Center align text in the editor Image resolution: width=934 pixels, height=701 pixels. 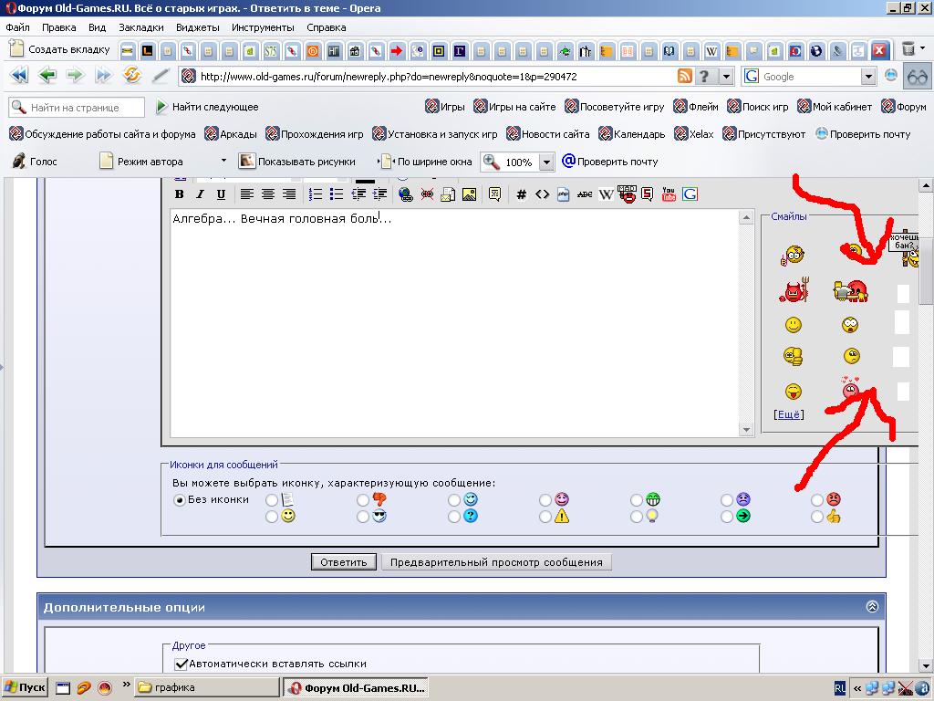pyautogui.click(x=268, y=194)
